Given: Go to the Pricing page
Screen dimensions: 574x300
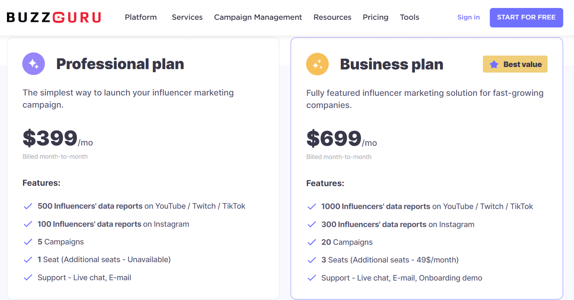Looking at the screenshot, I should [376, 17].
